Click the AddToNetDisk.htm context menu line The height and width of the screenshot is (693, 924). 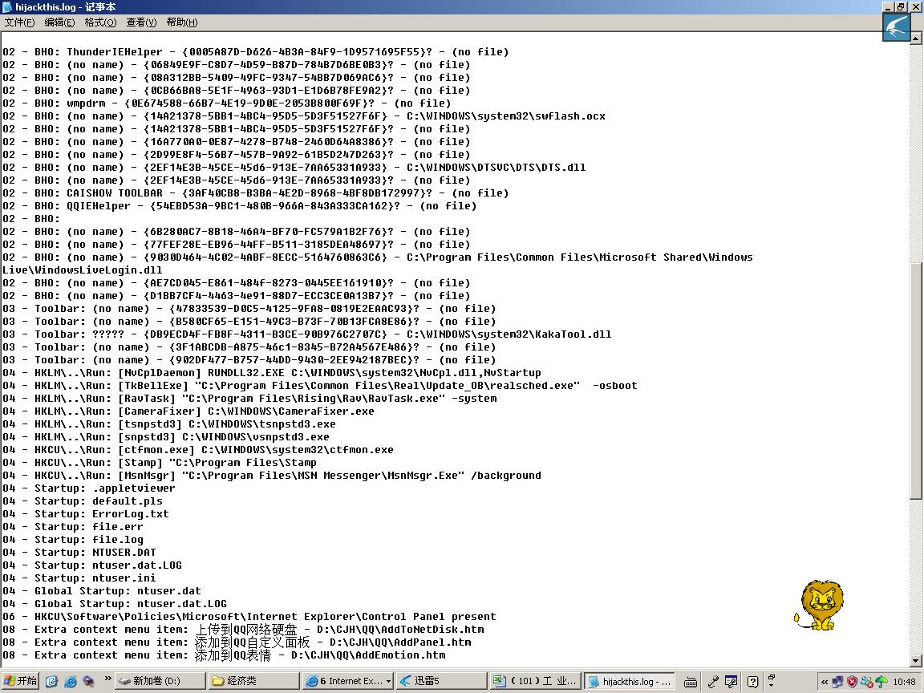point(243,630)
